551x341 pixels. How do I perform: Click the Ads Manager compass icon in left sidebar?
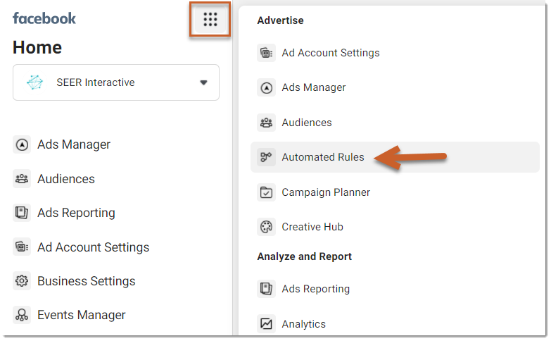(x=22, y=144)
